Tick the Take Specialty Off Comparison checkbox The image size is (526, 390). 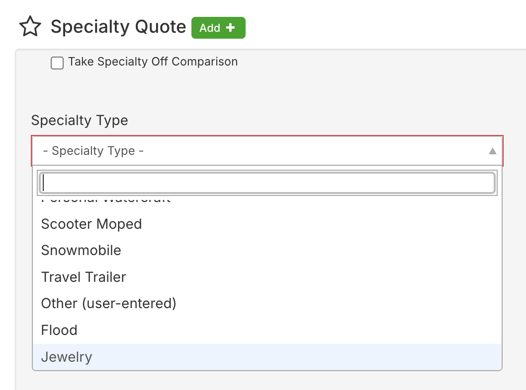57,63
